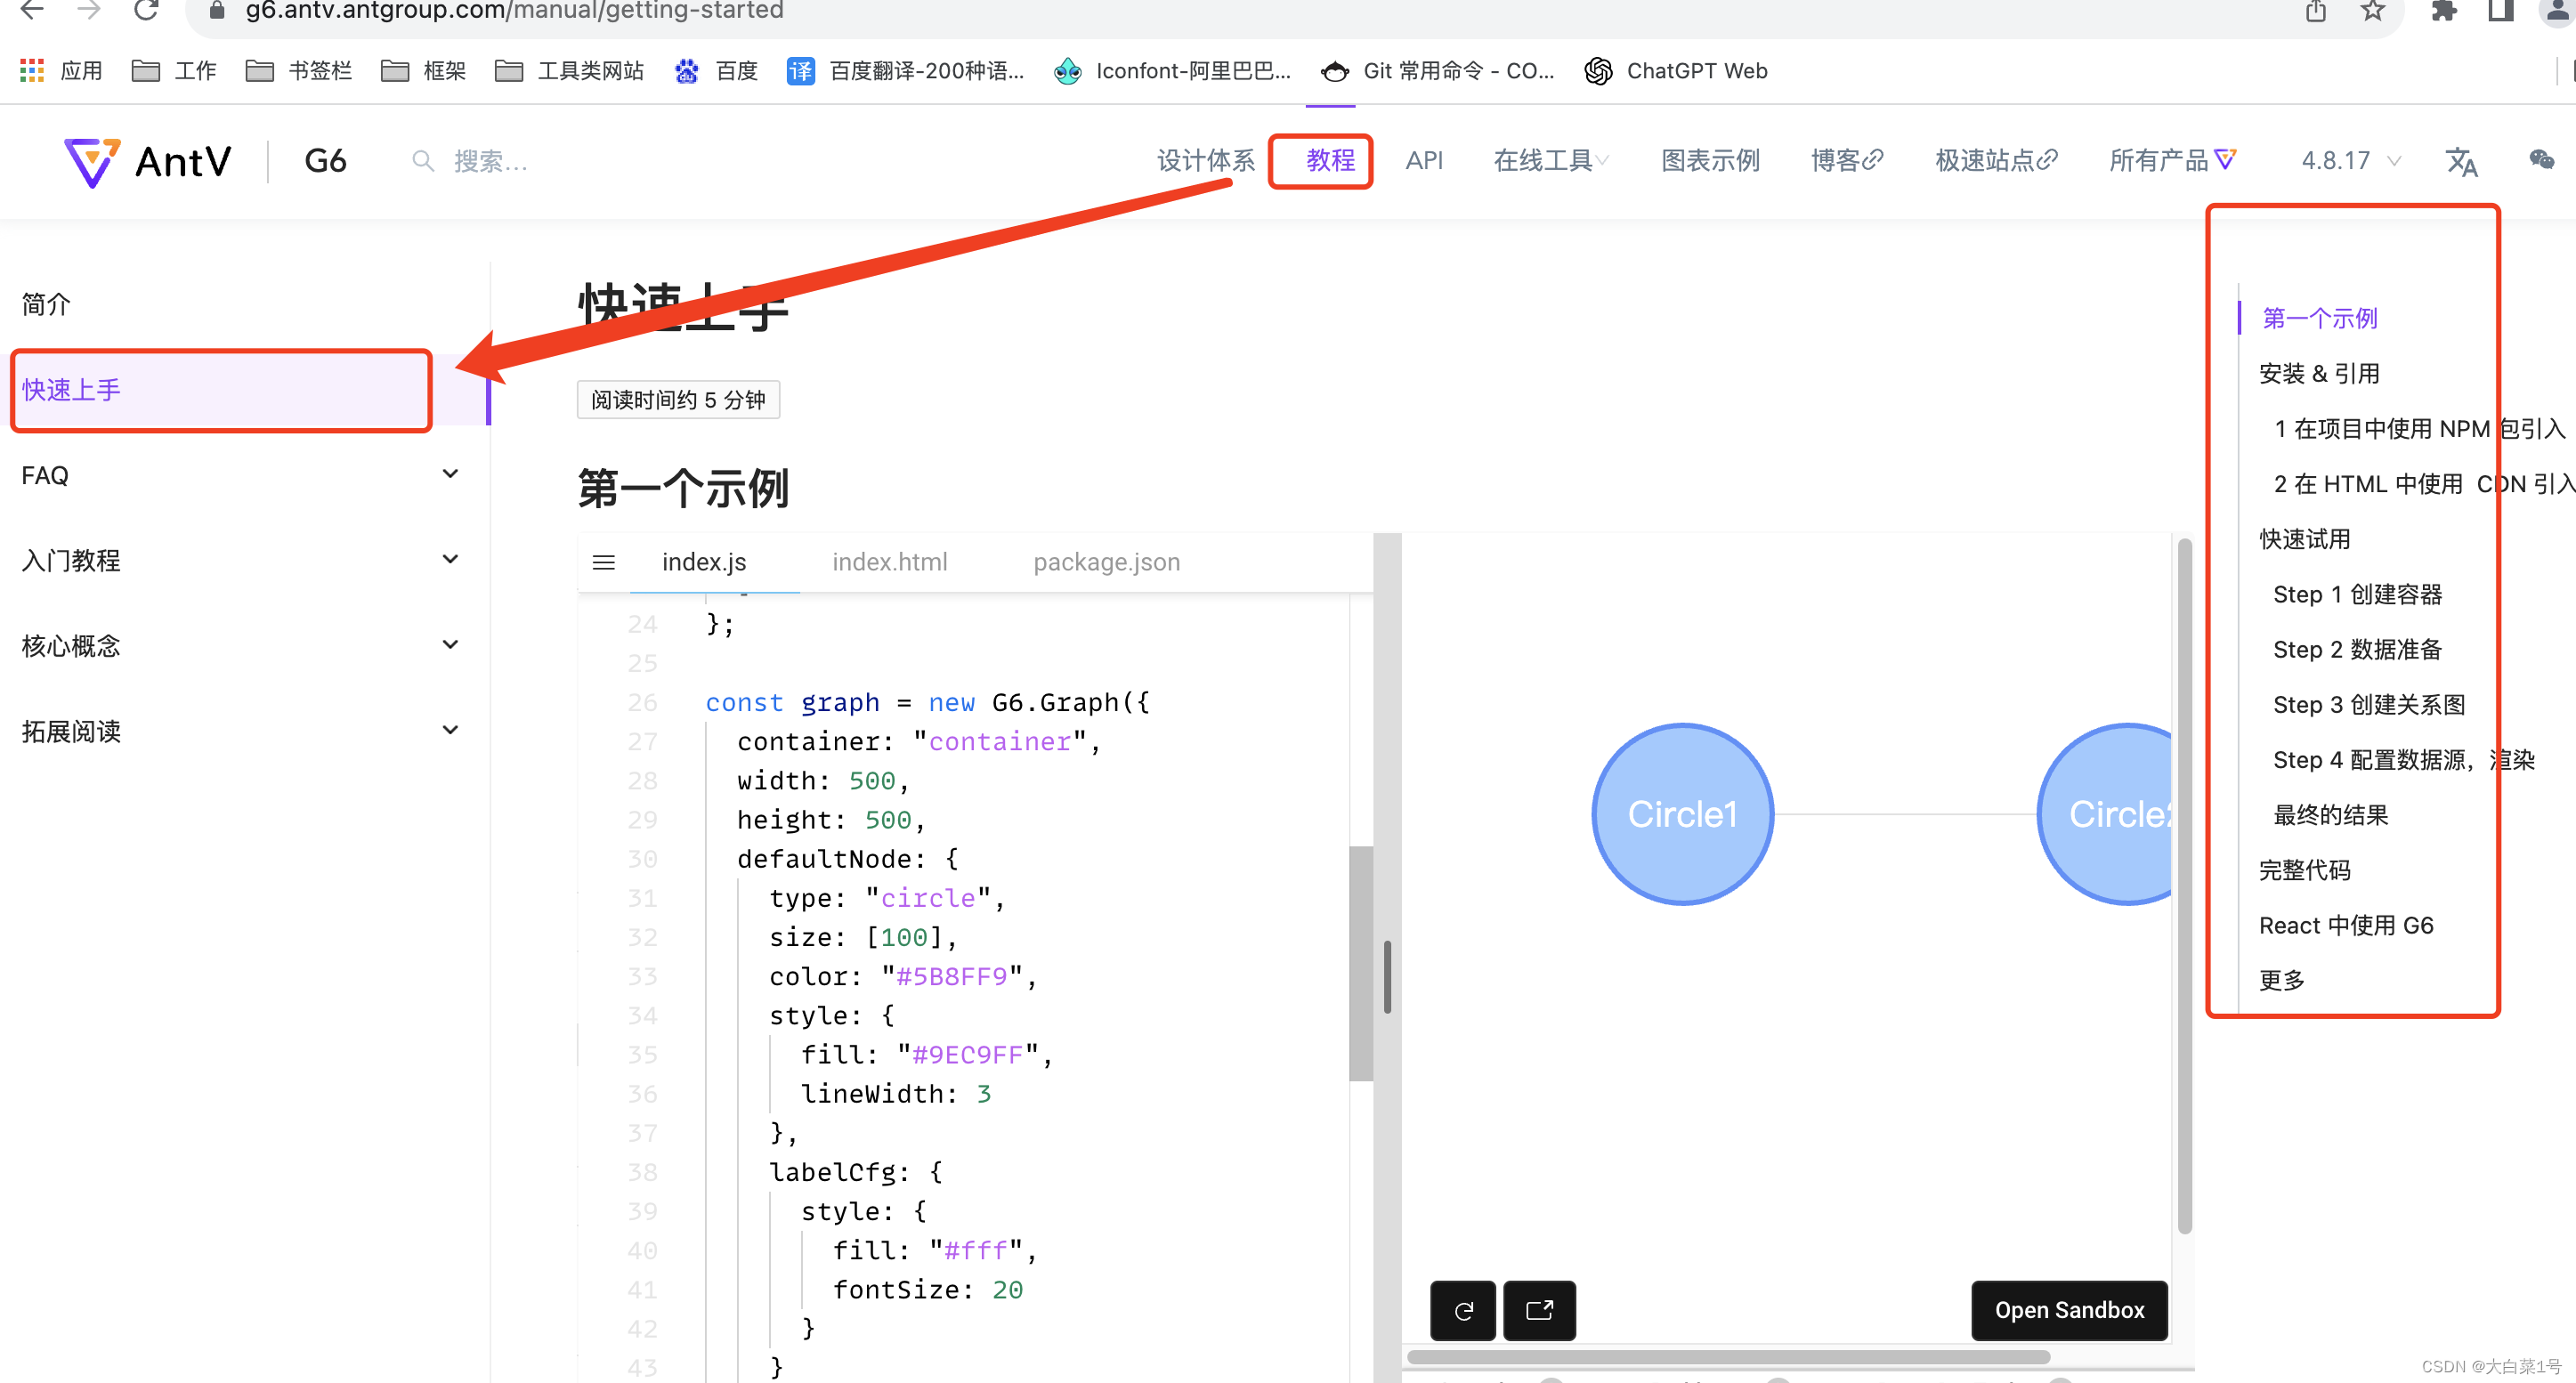Open the 教程 nav item
Image resolution: width=2576 pixels, height=1383 pixels.
1330,161
